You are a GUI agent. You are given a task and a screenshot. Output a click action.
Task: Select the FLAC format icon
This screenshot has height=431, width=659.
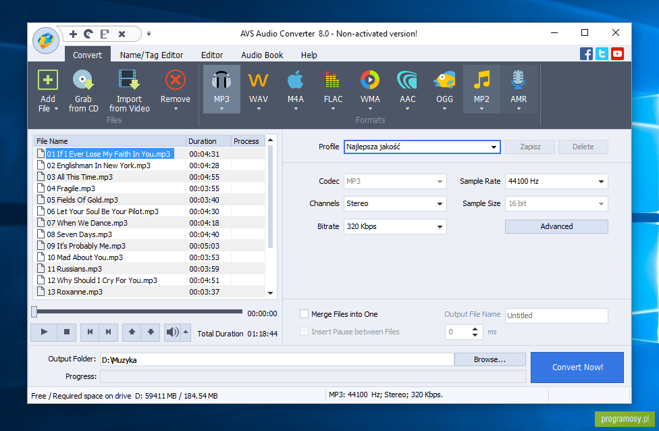[x=332, y=80]
